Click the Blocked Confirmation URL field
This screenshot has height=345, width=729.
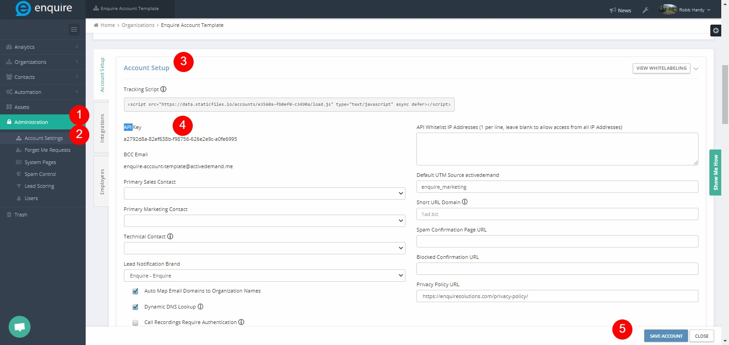point(557,269)
